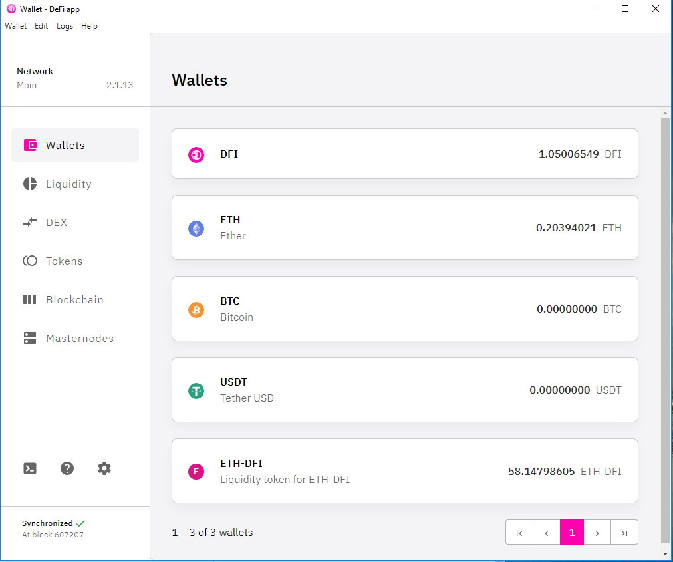The image size is (673, 562).
Task: Open the console terminal icon
Action: click(30, 468)
